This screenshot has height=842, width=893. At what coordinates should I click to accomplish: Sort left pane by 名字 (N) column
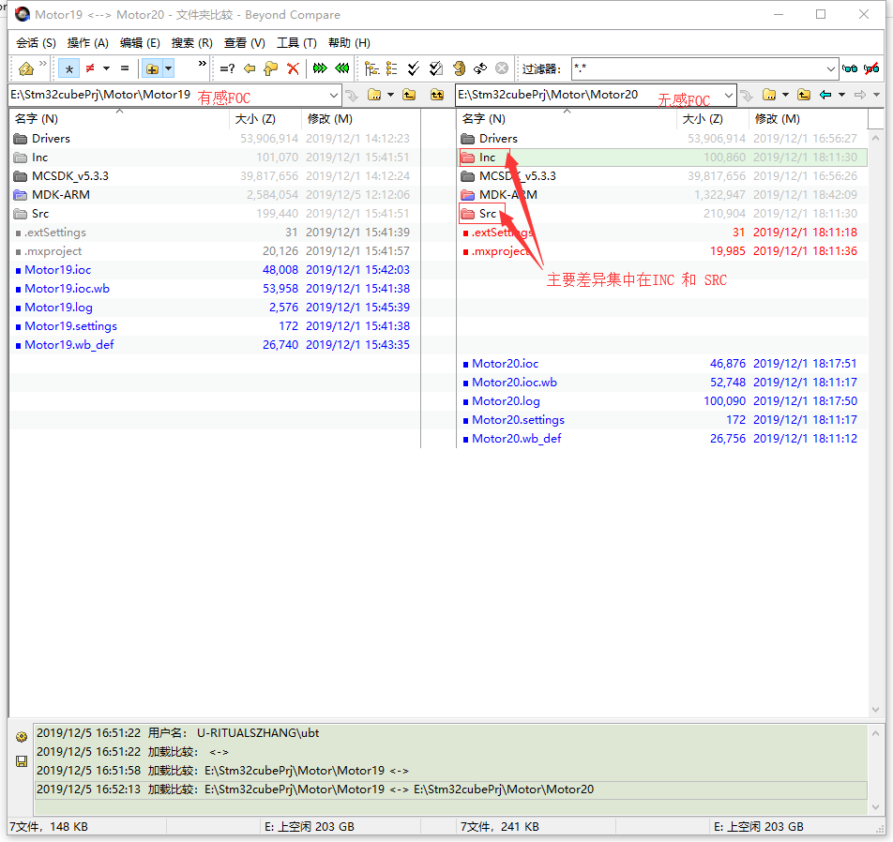pyautogui.click(x=119, y=119)
